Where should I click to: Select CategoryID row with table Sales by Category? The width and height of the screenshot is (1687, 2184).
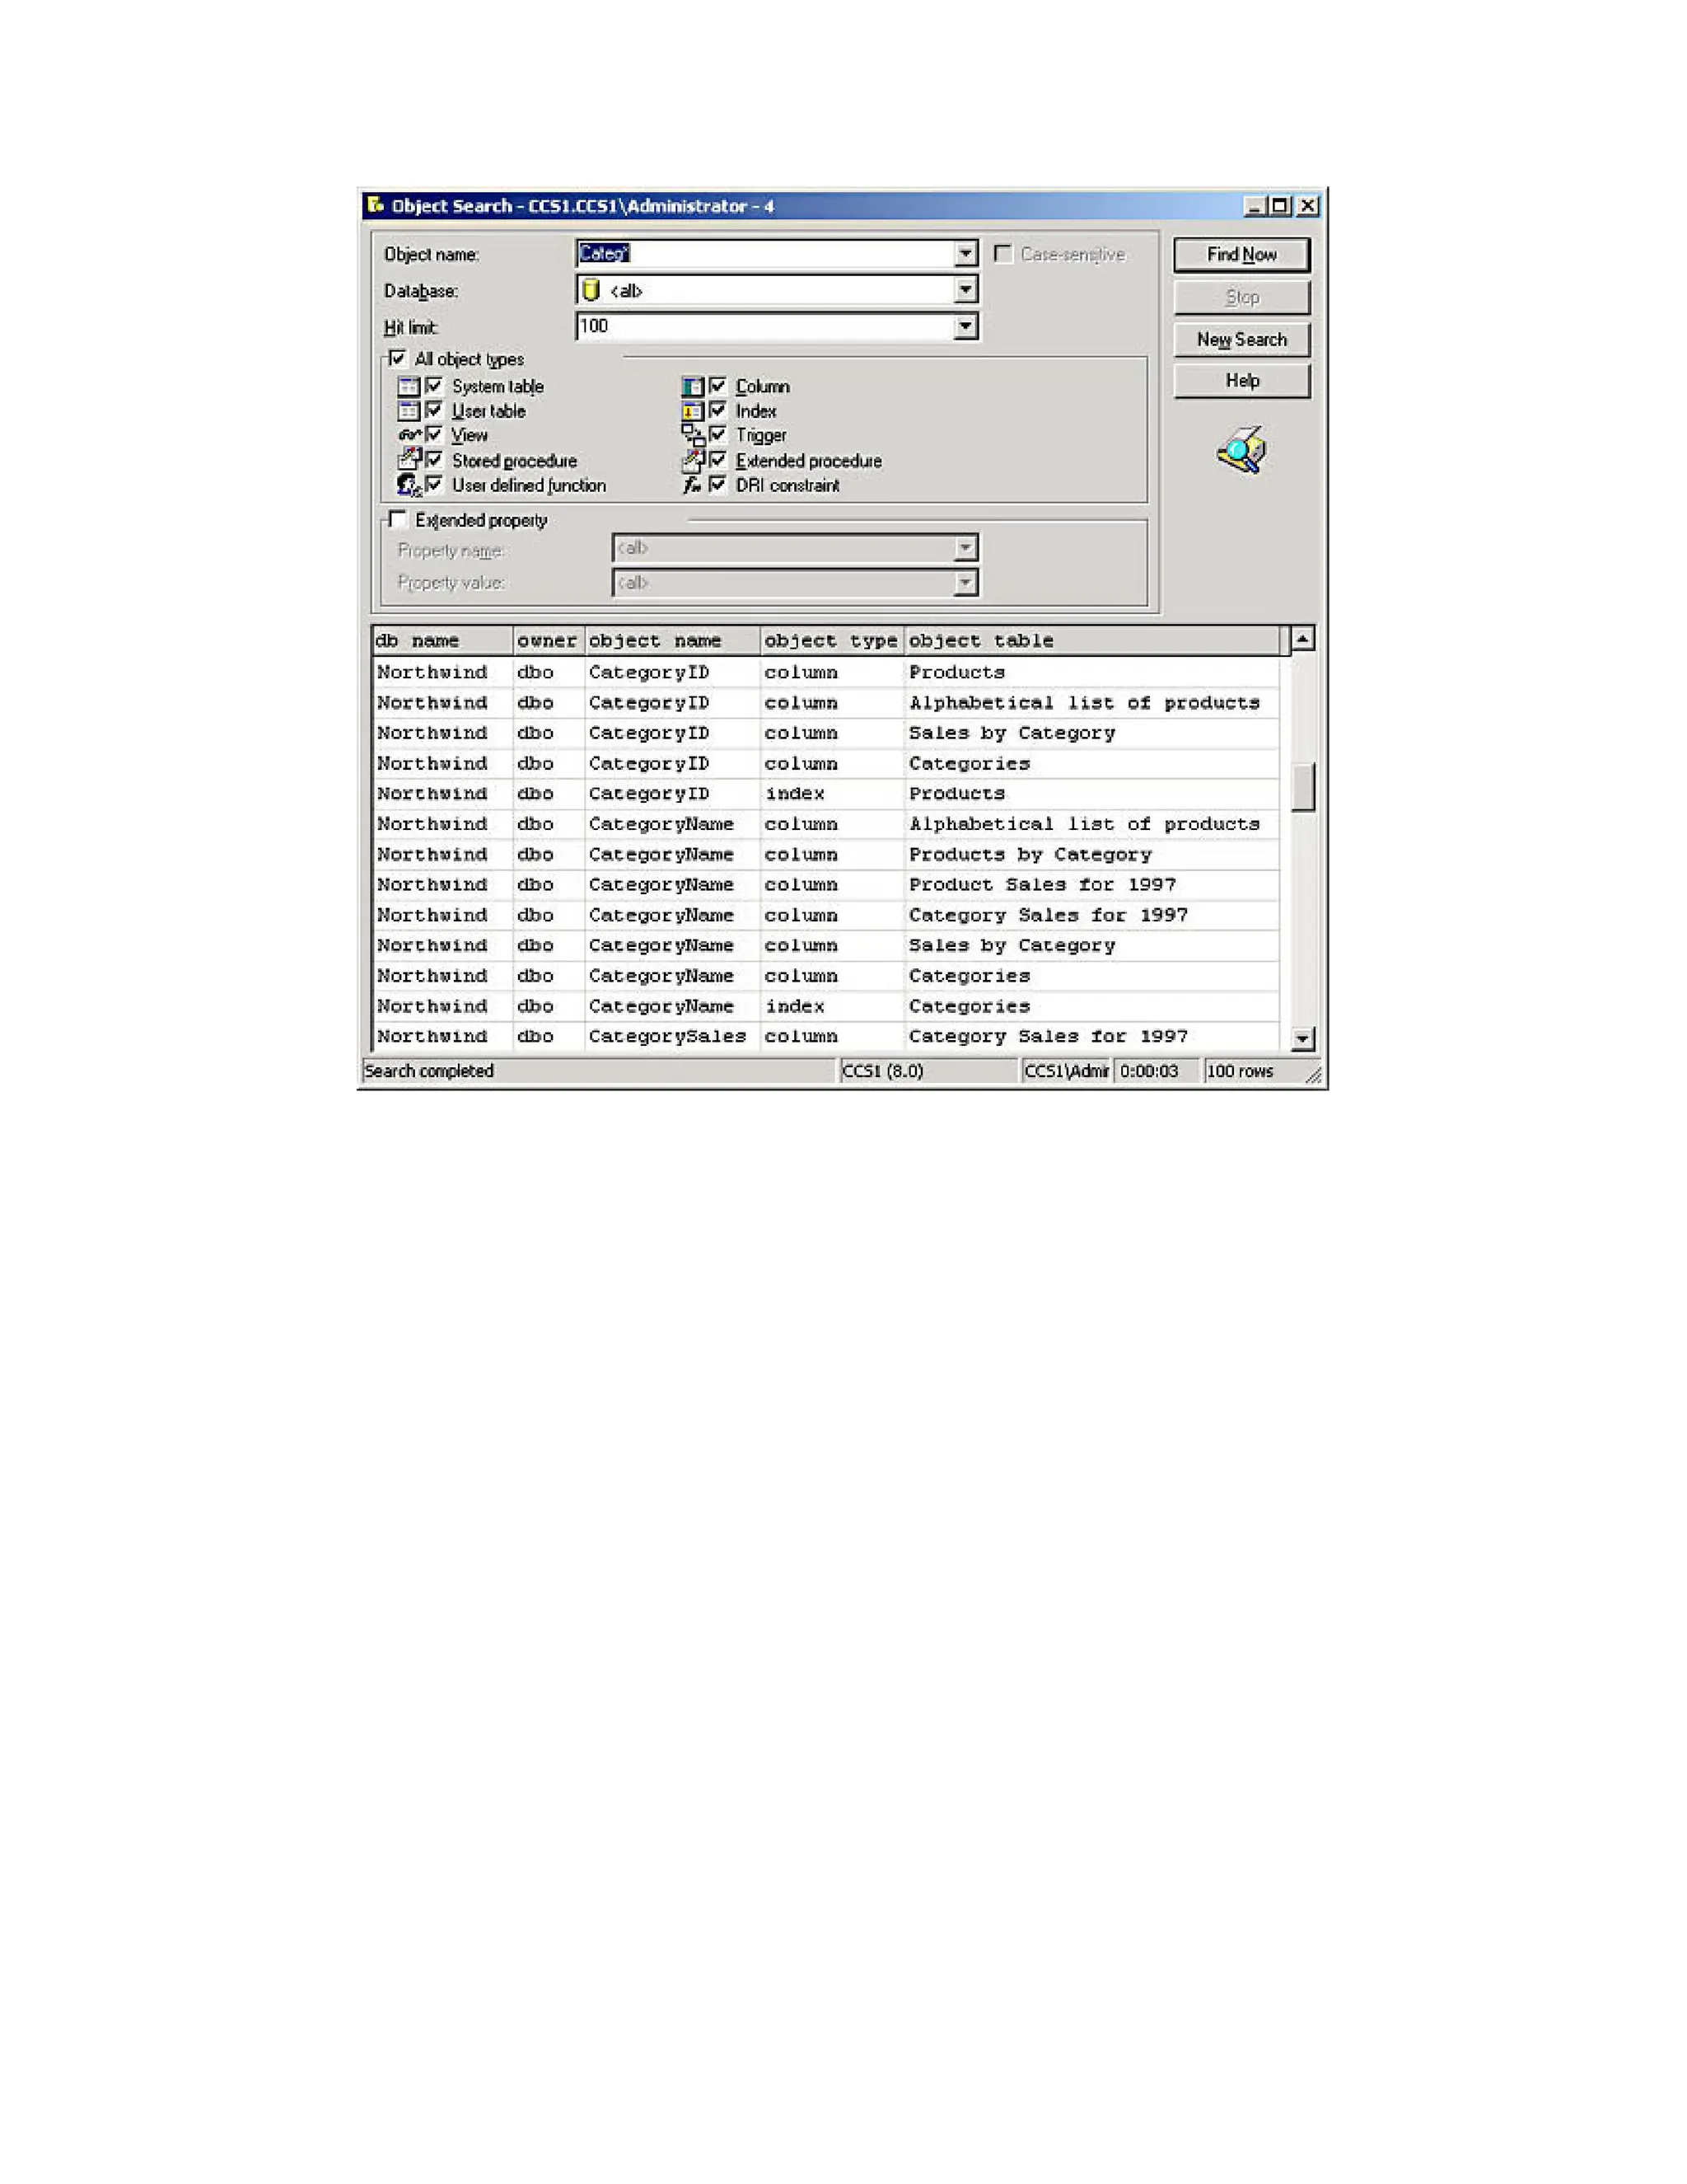(x=825, y=733)
